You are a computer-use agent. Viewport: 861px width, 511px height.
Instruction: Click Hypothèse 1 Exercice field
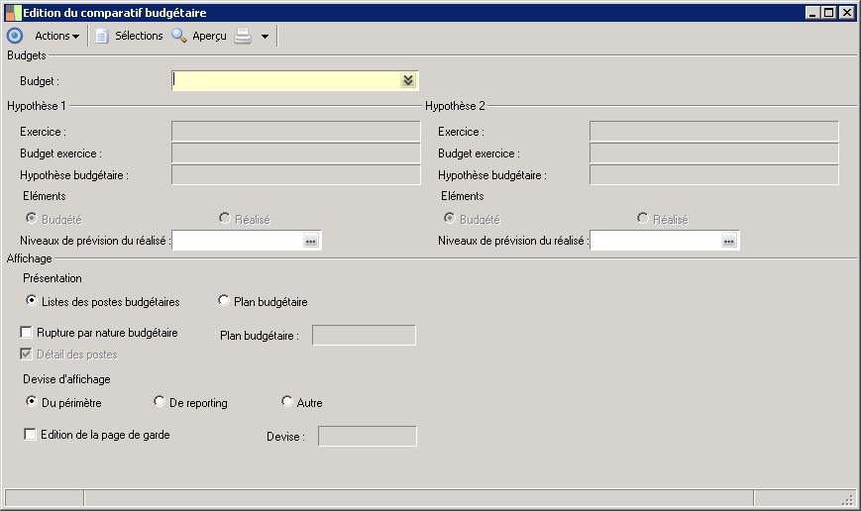(296, 131)
